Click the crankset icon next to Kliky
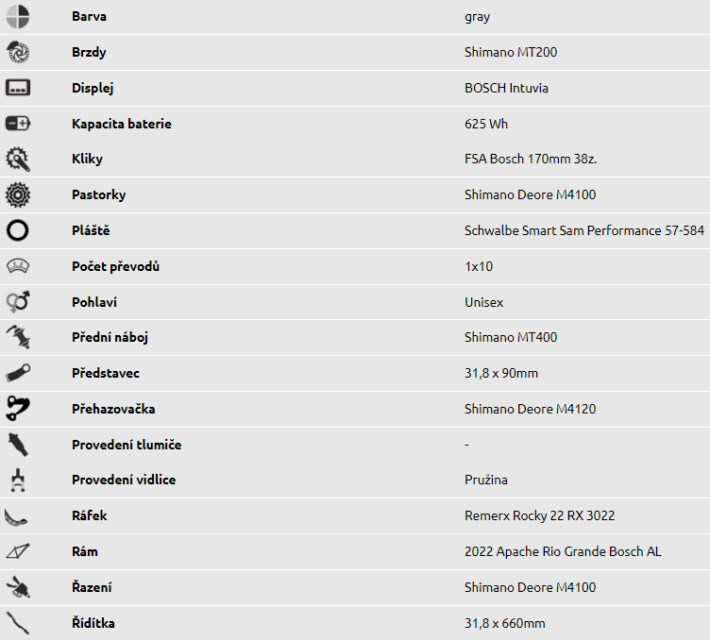Image resolution: width=710 pixels, height=641 pixels. coord(18,159)
